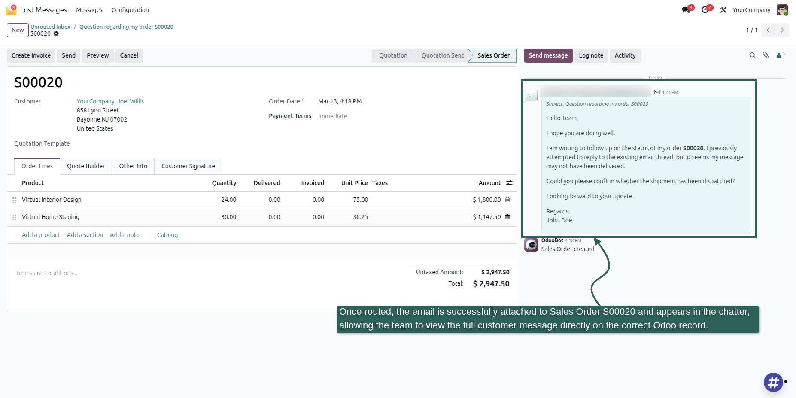
Task: Click the Add a product link
Action: 41,235
